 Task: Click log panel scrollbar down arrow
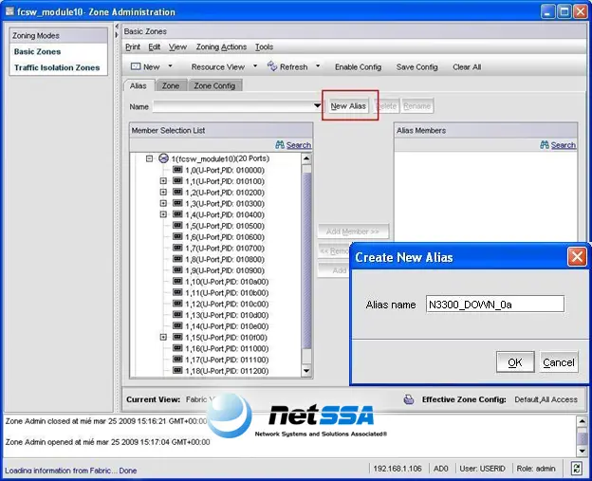point(582,451)
